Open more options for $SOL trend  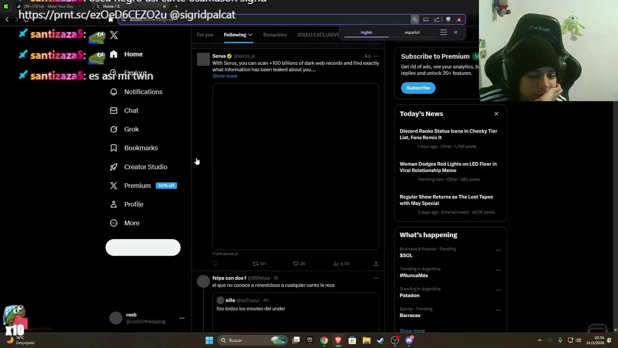[x=498, y=250]
